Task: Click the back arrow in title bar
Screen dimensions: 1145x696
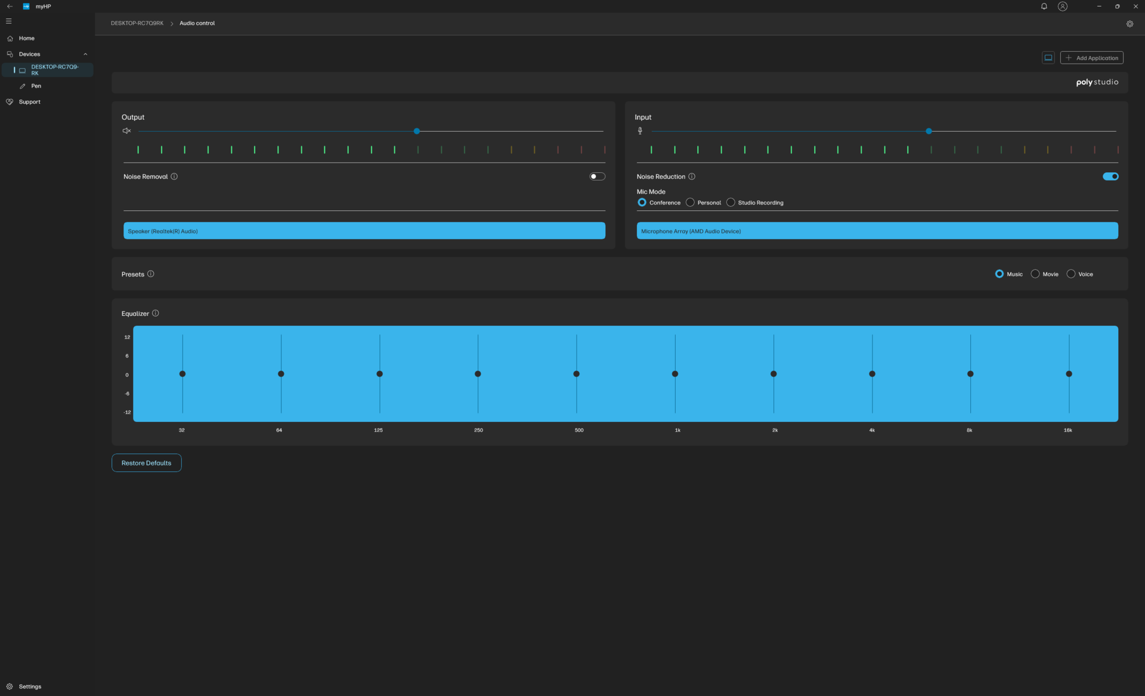Action: [10, 7]
